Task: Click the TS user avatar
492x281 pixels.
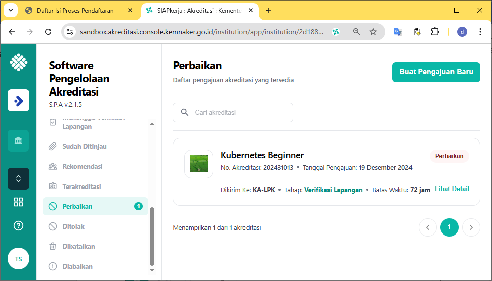Action: click(x=18, y=259)
